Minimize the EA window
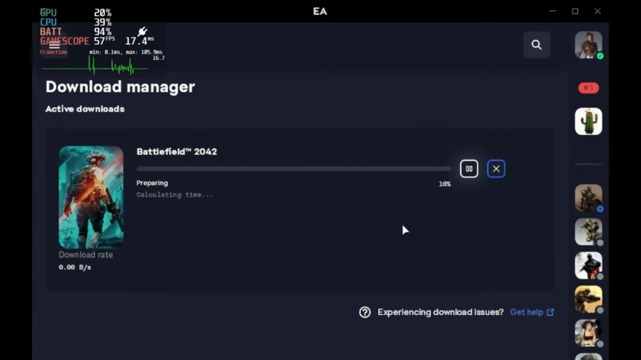Viewport: 641px width, 360px height. [x=552, y=11]
